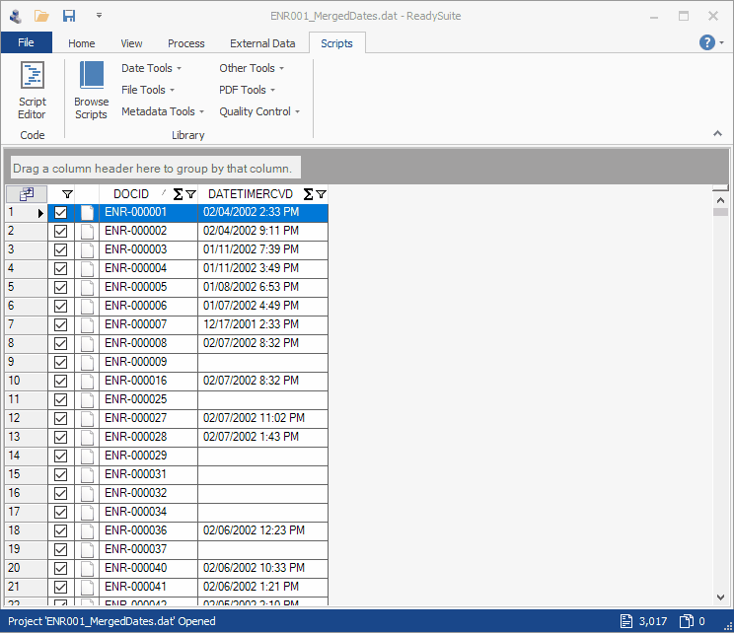Switch to the External Data tab
The image size is (734, 633).
point(262,43)
